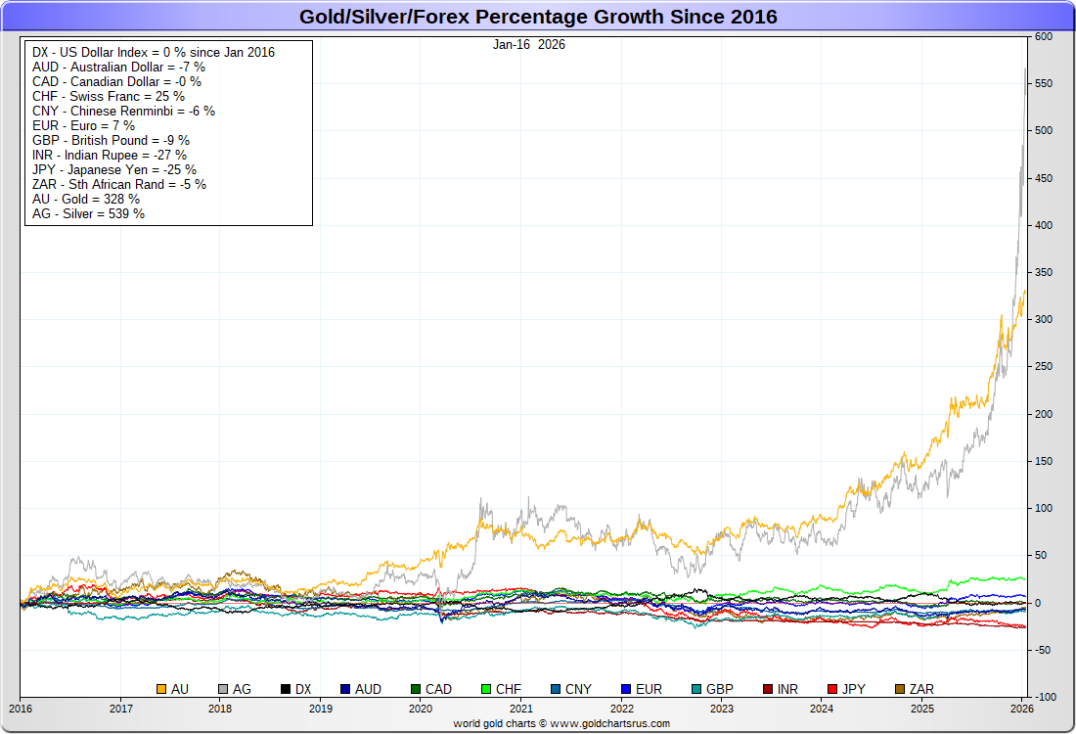Viewport: 1076px width, 734px height.
Task: Select the red JPY legend swatch
Action: coord(833,690)
